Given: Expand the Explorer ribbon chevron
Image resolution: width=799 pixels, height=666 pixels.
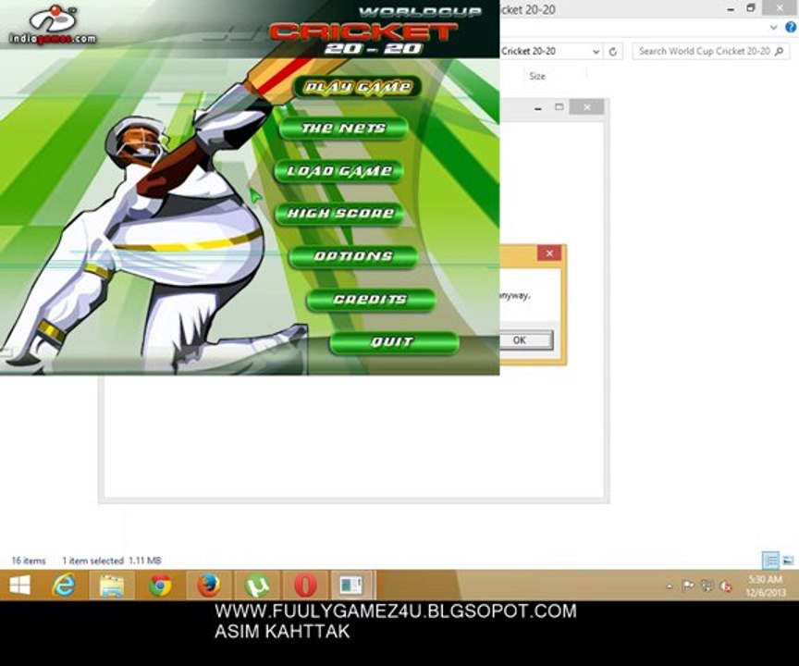Looking at the screenshot, I should click(x=774, y=28).
